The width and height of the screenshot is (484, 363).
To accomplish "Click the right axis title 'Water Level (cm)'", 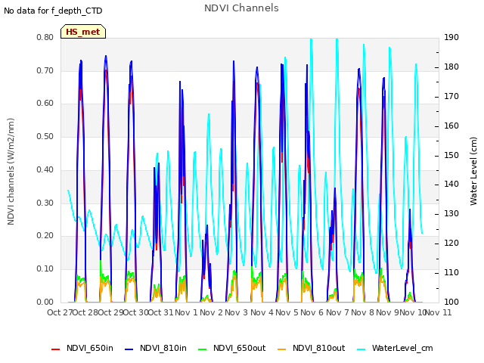I will point(473,172).
